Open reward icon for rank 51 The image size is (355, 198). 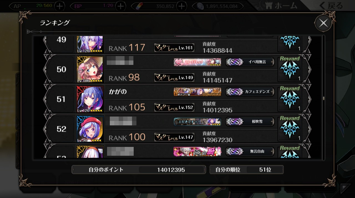(290, 98)
